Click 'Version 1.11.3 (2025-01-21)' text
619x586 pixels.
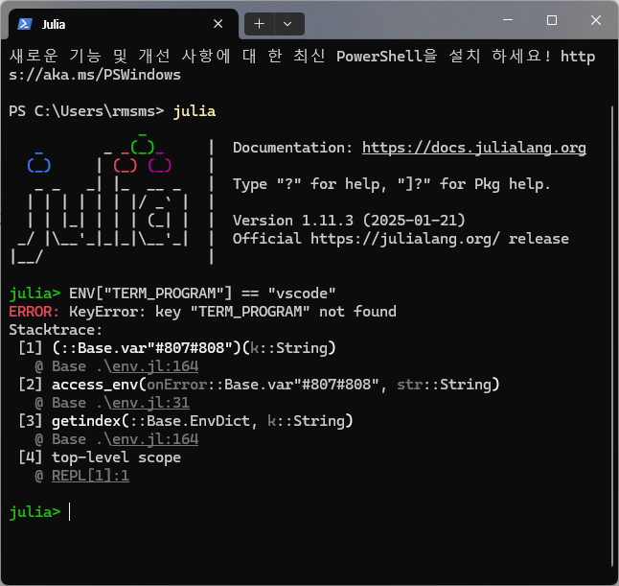[x=349, y=221]
